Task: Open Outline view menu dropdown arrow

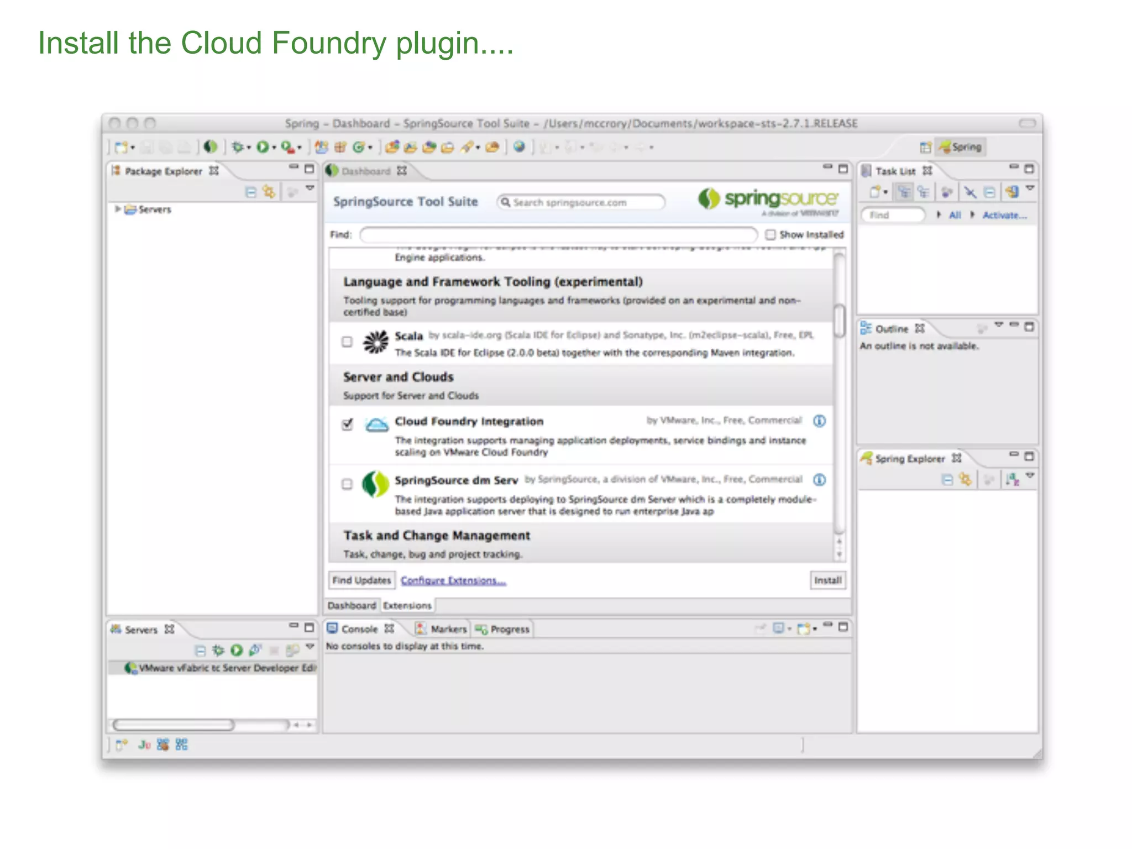Action: click(999, 324)
